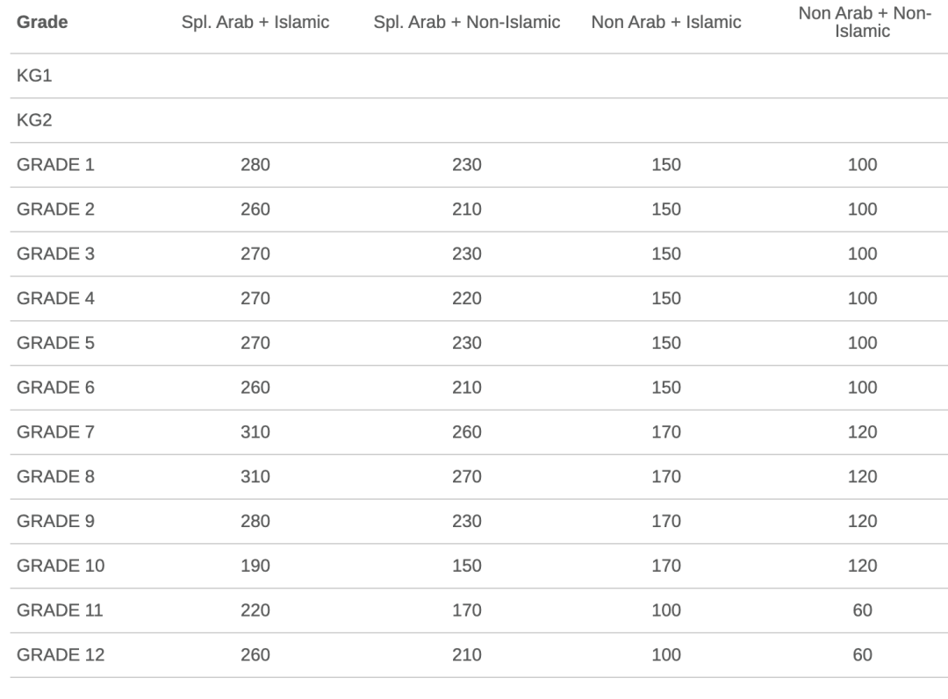Image resolution: width=948 pixels, height=699 pixels.
Task: Select the Spl. Arab + Islamic column header
Action: 255,23
